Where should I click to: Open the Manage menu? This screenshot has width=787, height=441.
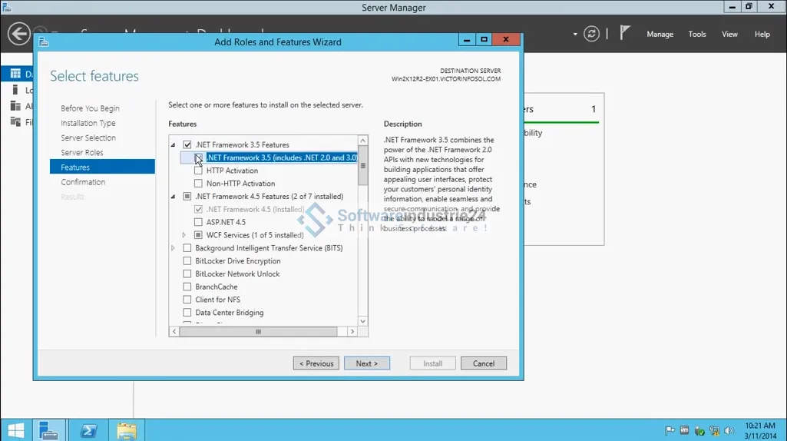(x=660, y=35)
